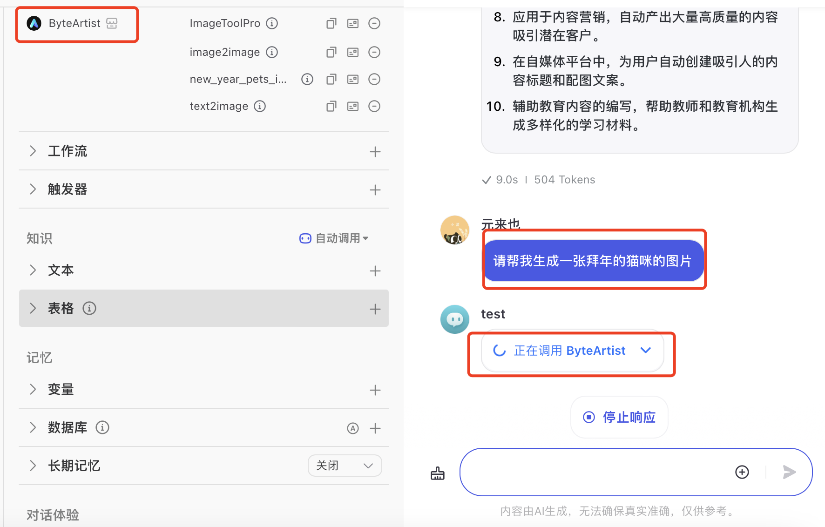Viewport: 825px width, 527px height.
Task: Click the 记忆 section heading
Action: point(40,358)
